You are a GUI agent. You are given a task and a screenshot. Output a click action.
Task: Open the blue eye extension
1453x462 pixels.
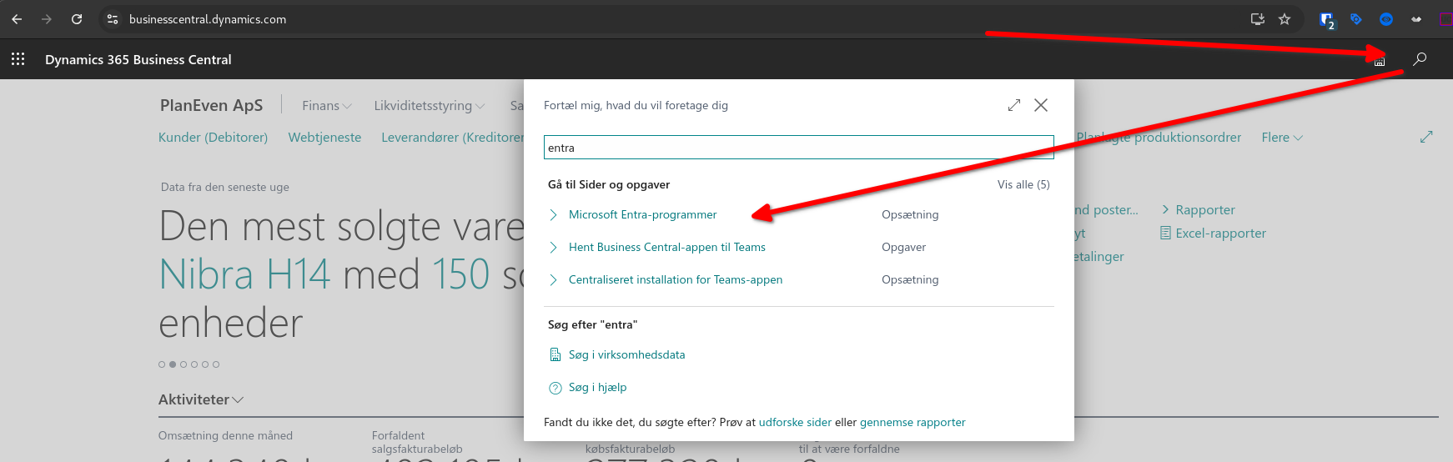[1386, 19]
